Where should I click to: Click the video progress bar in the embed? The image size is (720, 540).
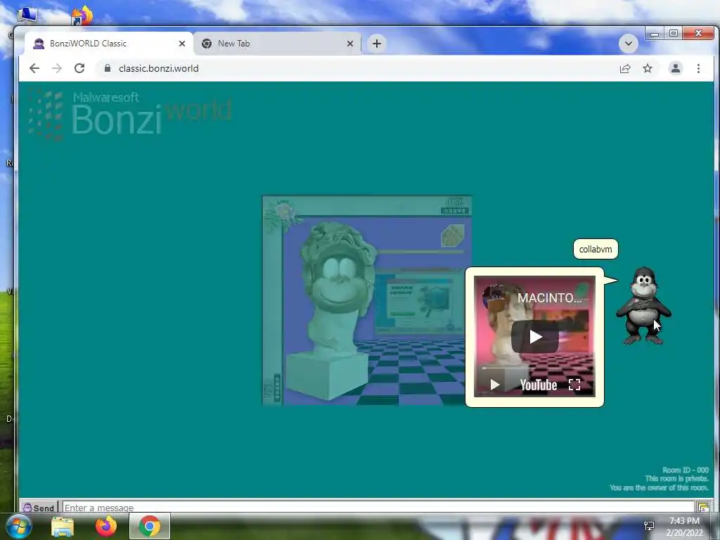tap(534, 368)
